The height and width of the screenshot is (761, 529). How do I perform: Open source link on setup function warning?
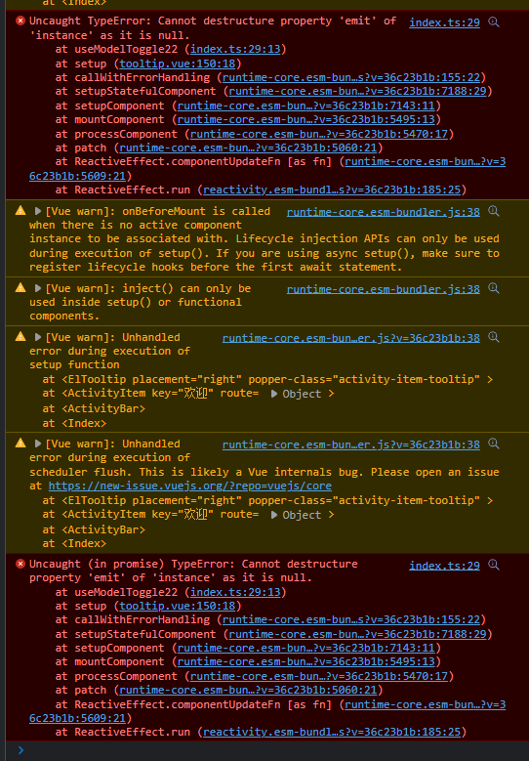click(x=351, y=337)
